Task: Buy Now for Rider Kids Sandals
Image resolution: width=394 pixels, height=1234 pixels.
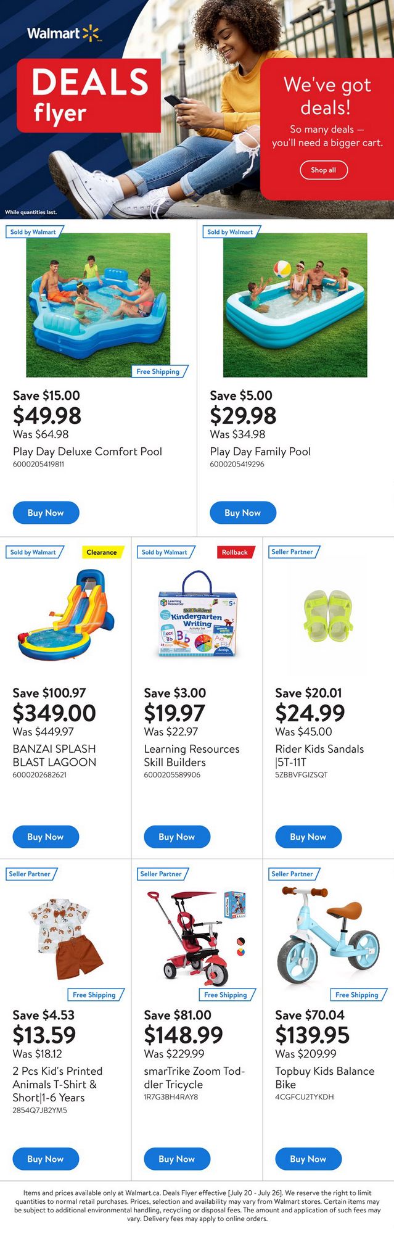Action: [308, 837]
